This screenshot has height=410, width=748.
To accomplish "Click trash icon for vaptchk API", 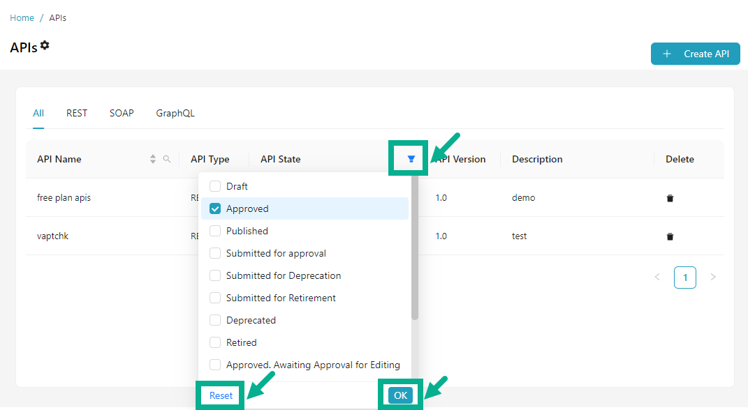I will 670,236.
